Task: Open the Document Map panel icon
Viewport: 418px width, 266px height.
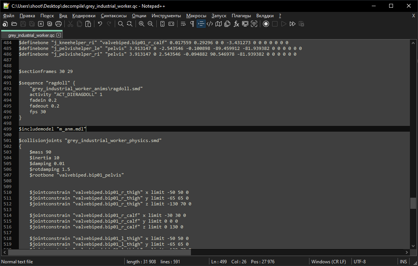Action: pyautogui.click(x=219, y=24)
